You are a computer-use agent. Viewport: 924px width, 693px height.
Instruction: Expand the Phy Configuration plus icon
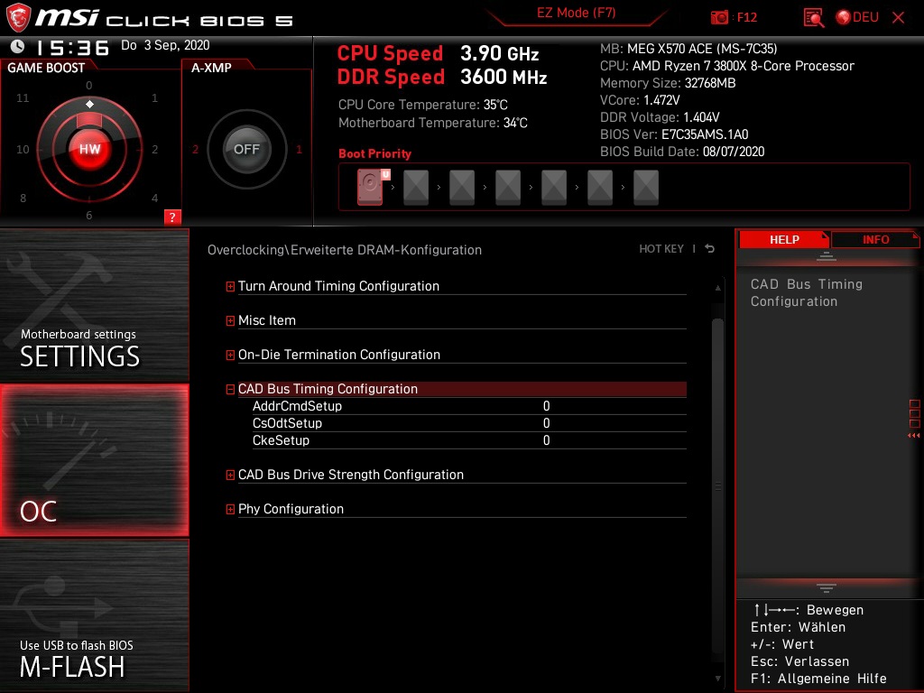(x=230, y=509)
